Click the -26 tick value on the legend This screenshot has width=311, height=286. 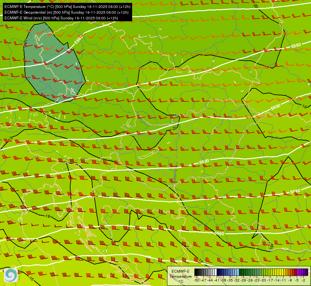[x=250, y=280]
